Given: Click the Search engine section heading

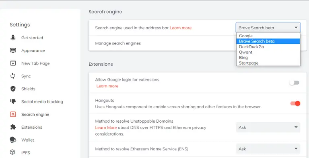Looking at the screenshot, I should point(105,12).
